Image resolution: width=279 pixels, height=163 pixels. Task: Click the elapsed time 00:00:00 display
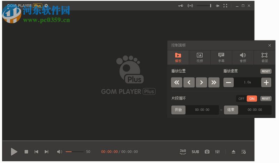(x=110, y=152)
